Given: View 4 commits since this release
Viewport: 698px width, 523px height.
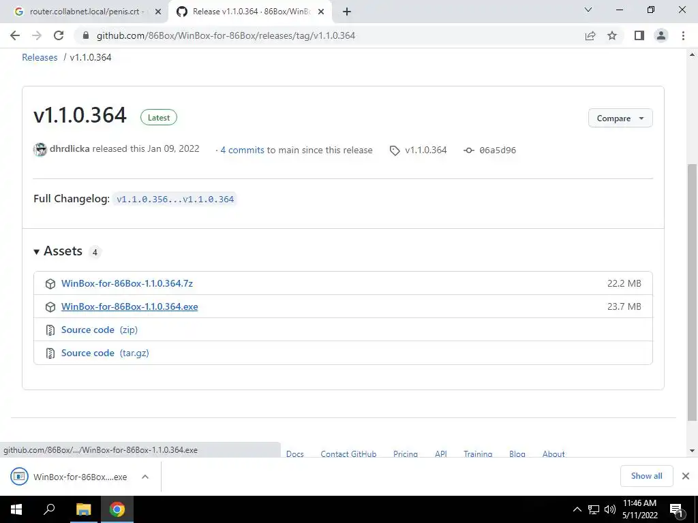Looking at the screenshot, I should (242, 150).
